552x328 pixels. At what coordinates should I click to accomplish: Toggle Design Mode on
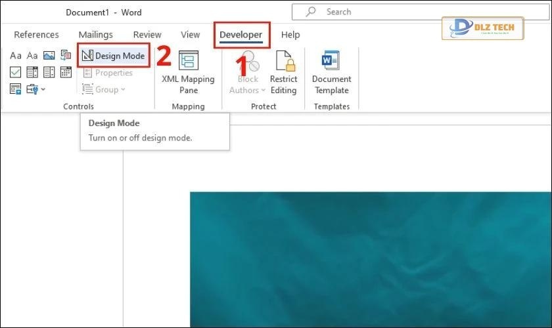click(113, 56)
